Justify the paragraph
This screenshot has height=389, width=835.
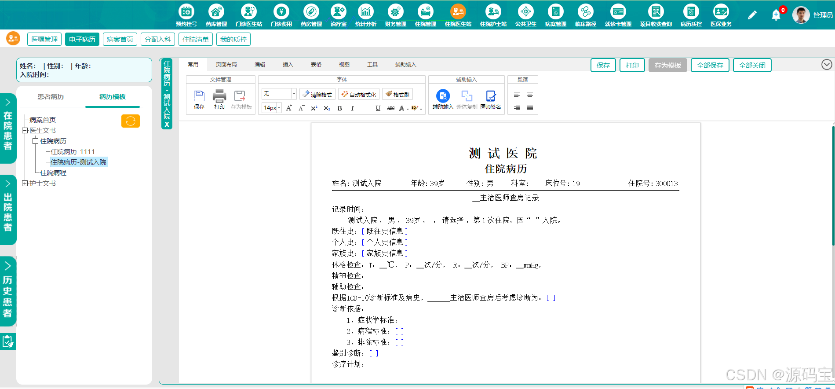coord(530,107)
